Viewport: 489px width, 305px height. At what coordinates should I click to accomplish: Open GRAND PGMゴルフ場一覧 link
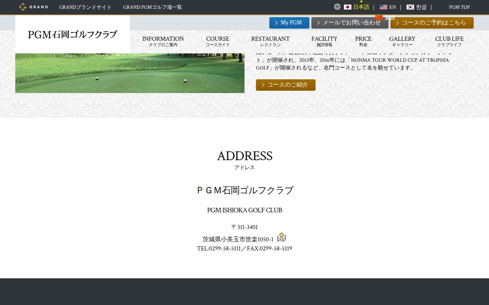152,7
